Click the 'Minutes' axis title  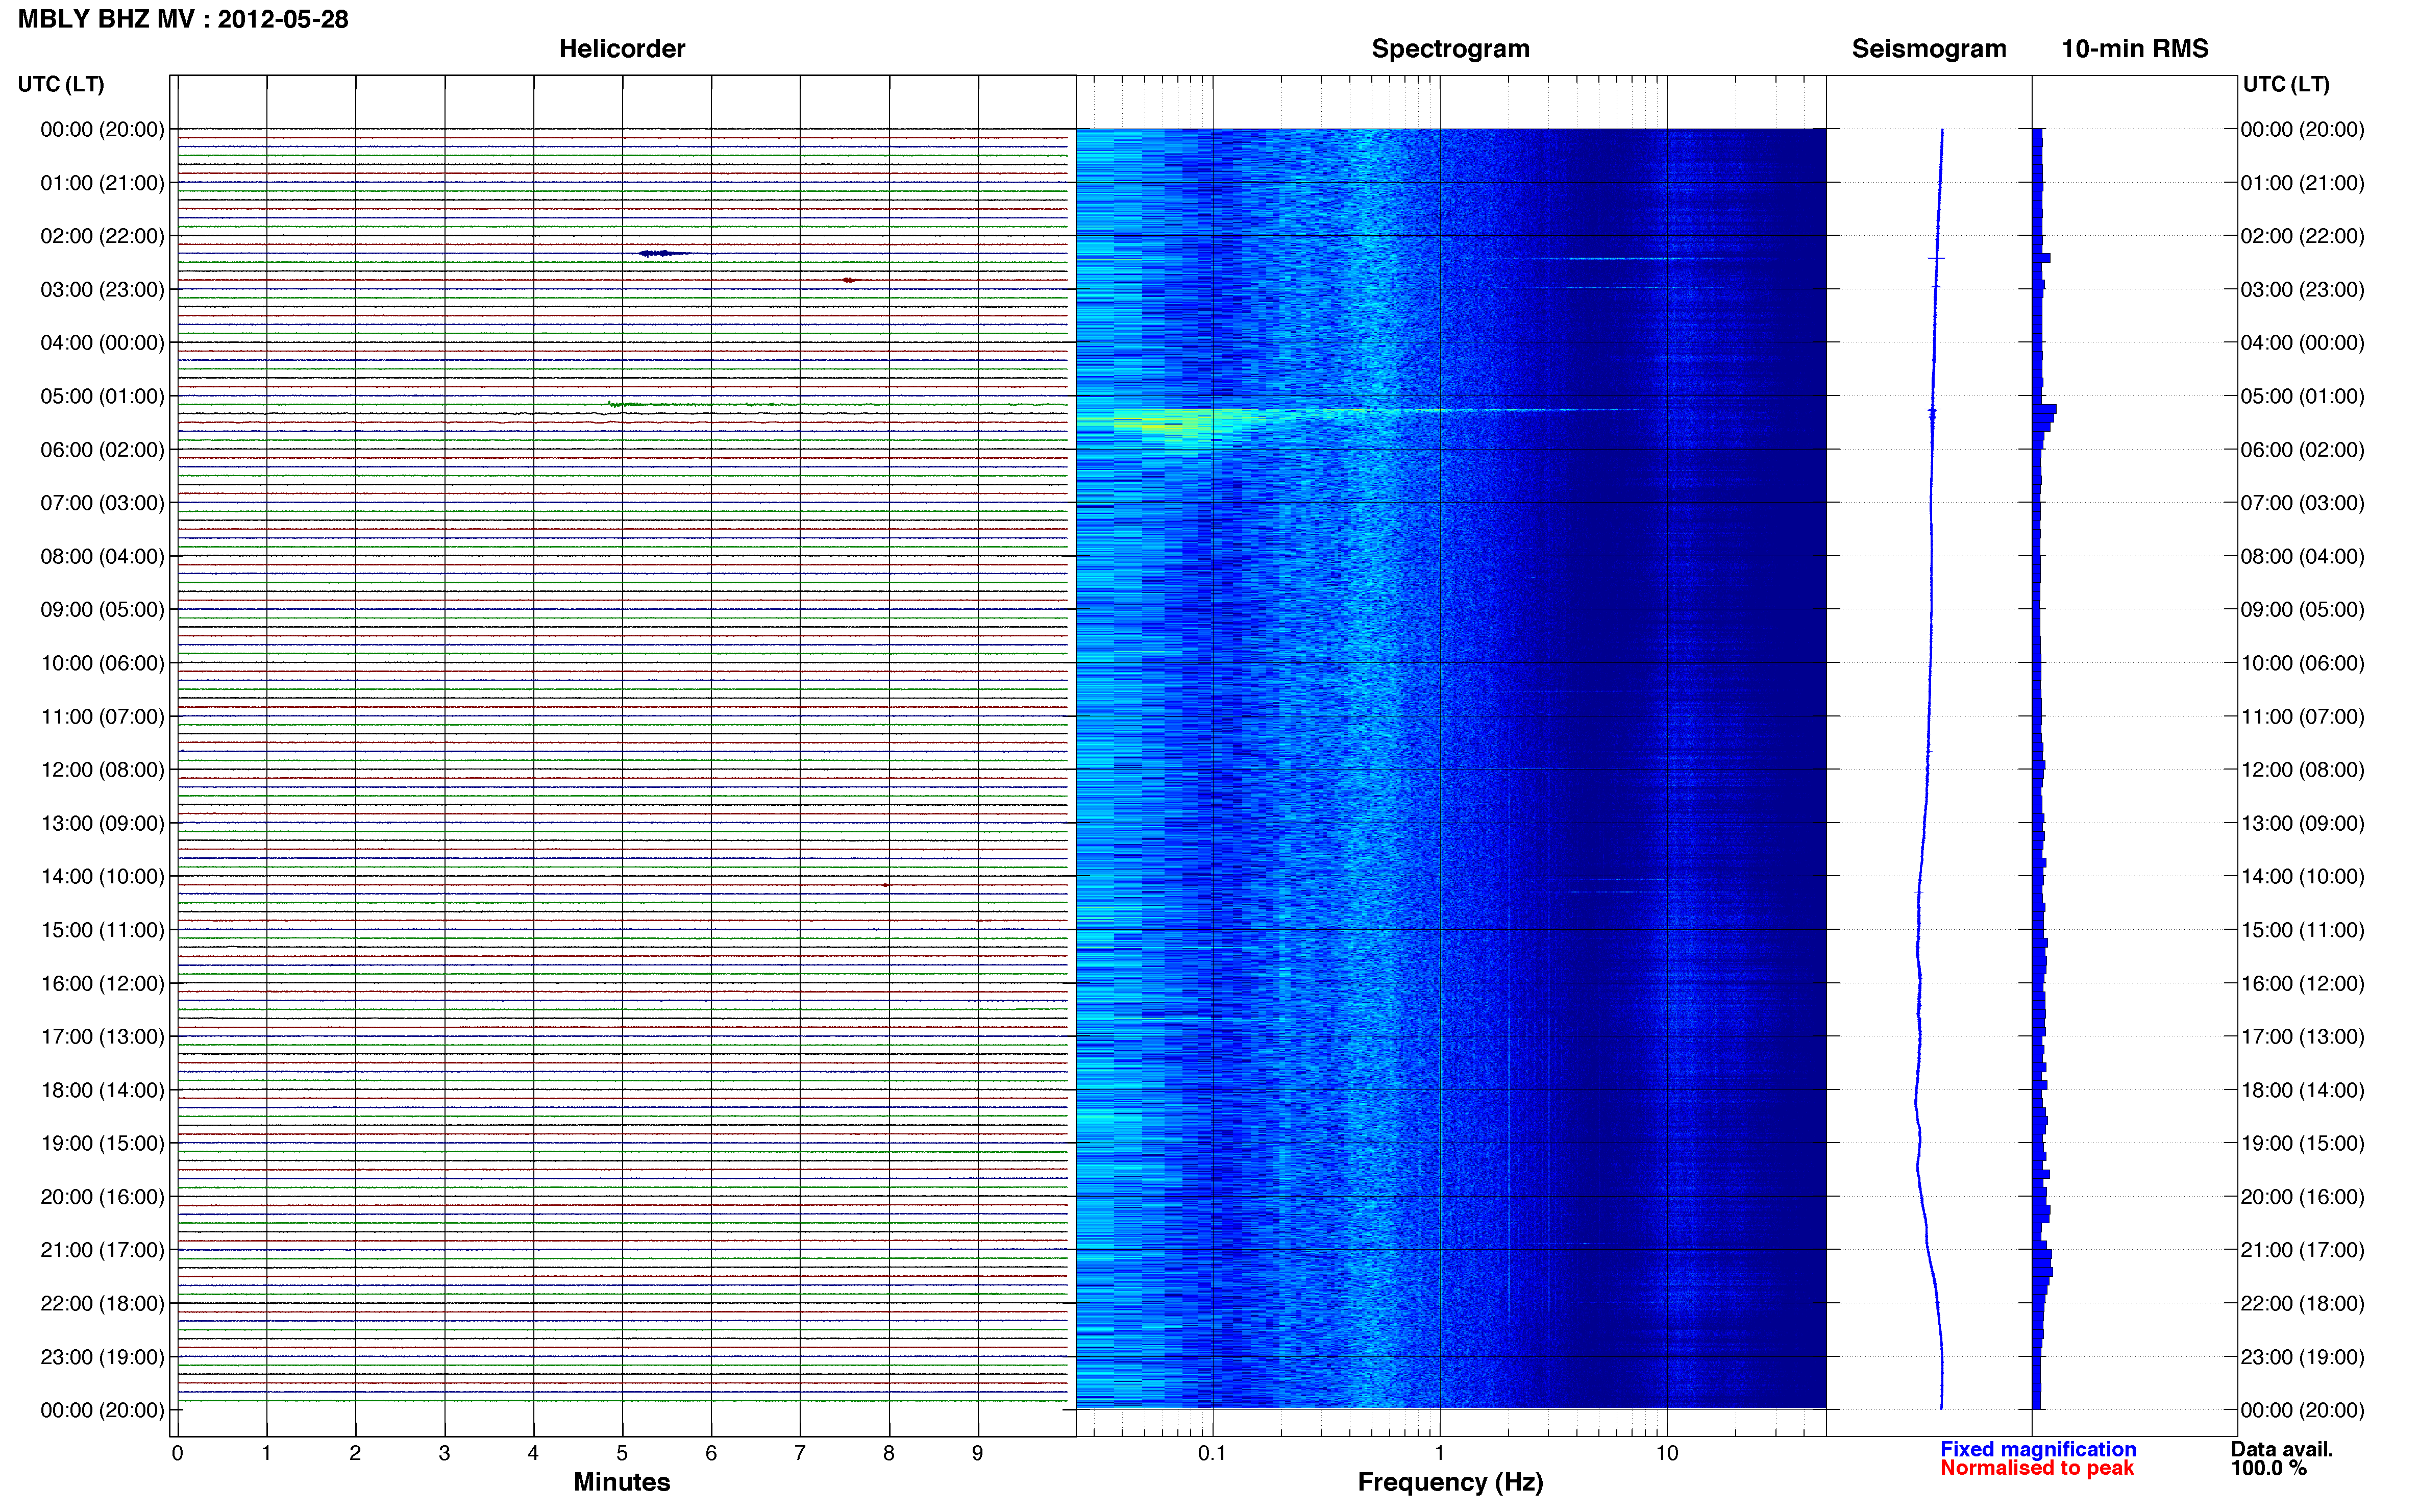[622, 1482]
